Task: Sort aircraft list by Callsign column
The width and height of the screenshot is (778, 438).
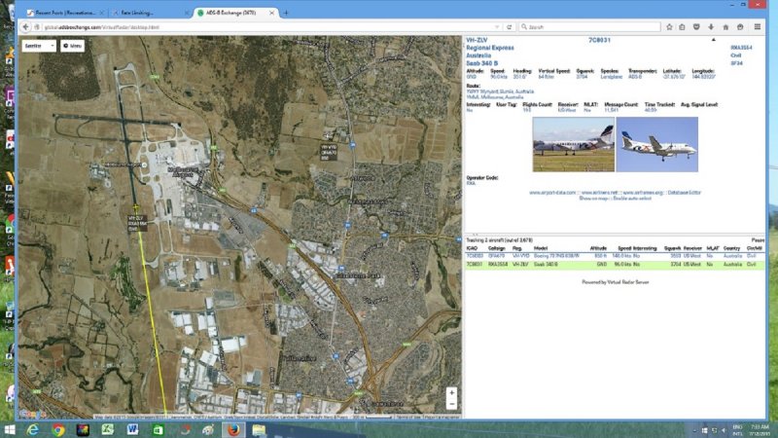Action: pos(496,248)
